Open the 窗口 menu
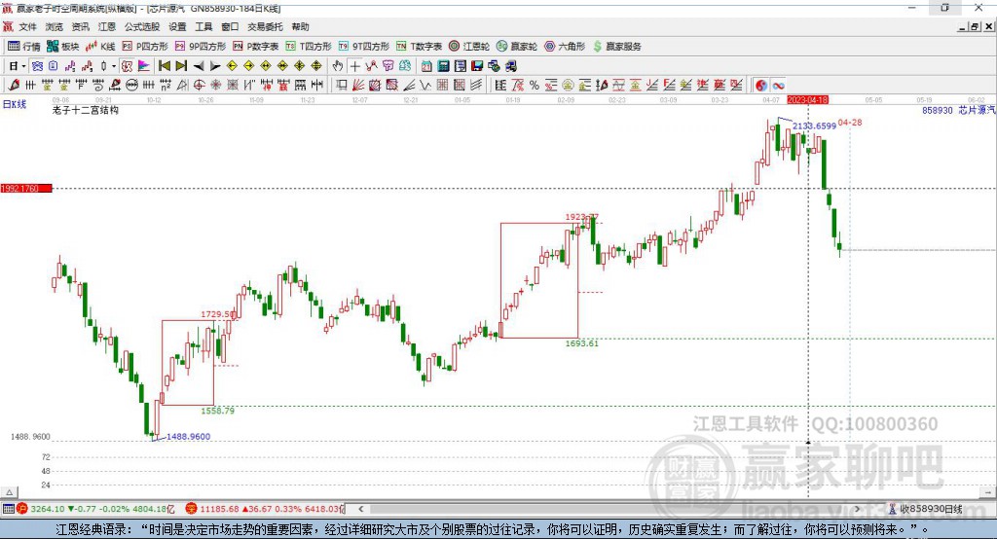 tap(230, 26)
